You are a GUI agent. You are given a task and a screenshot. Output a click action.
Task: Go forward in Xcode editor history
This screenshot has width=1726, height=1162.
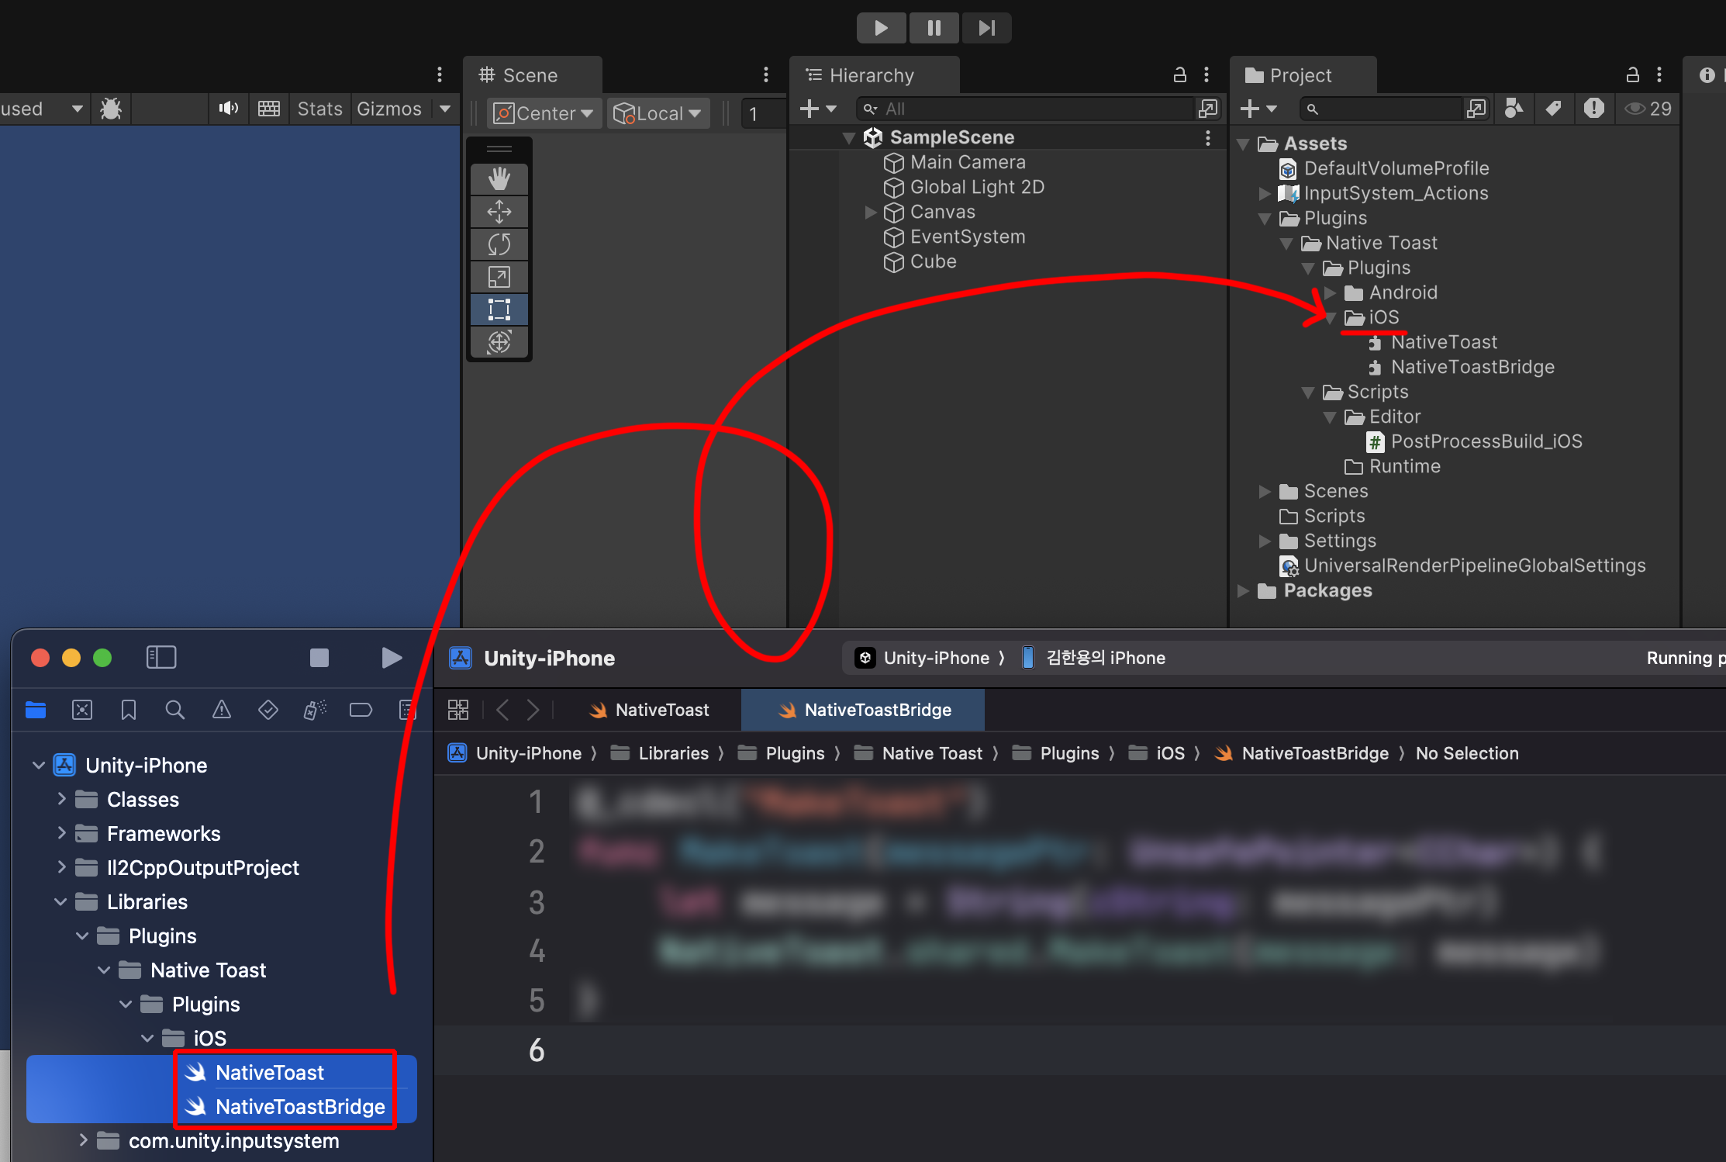point(533,710)
